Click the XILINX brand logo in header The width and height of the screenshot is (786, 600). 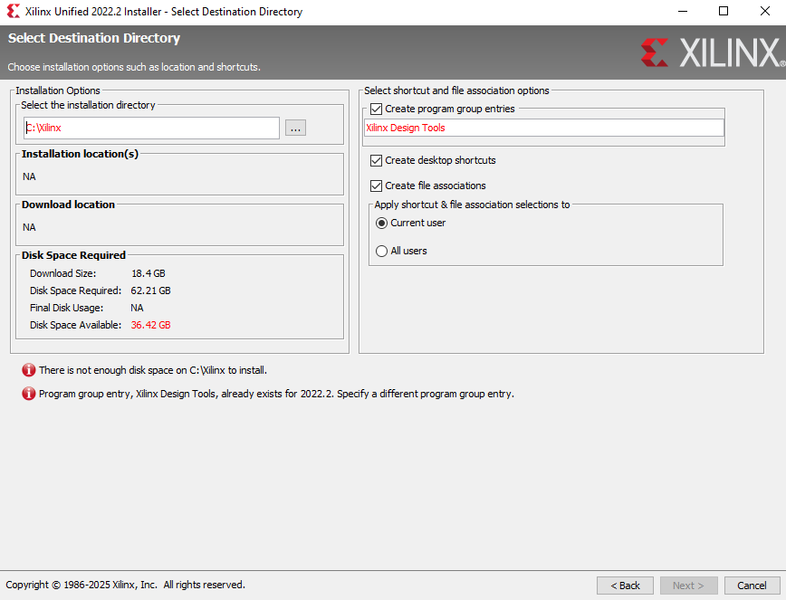pyautogui.click(x=713, y=52)
